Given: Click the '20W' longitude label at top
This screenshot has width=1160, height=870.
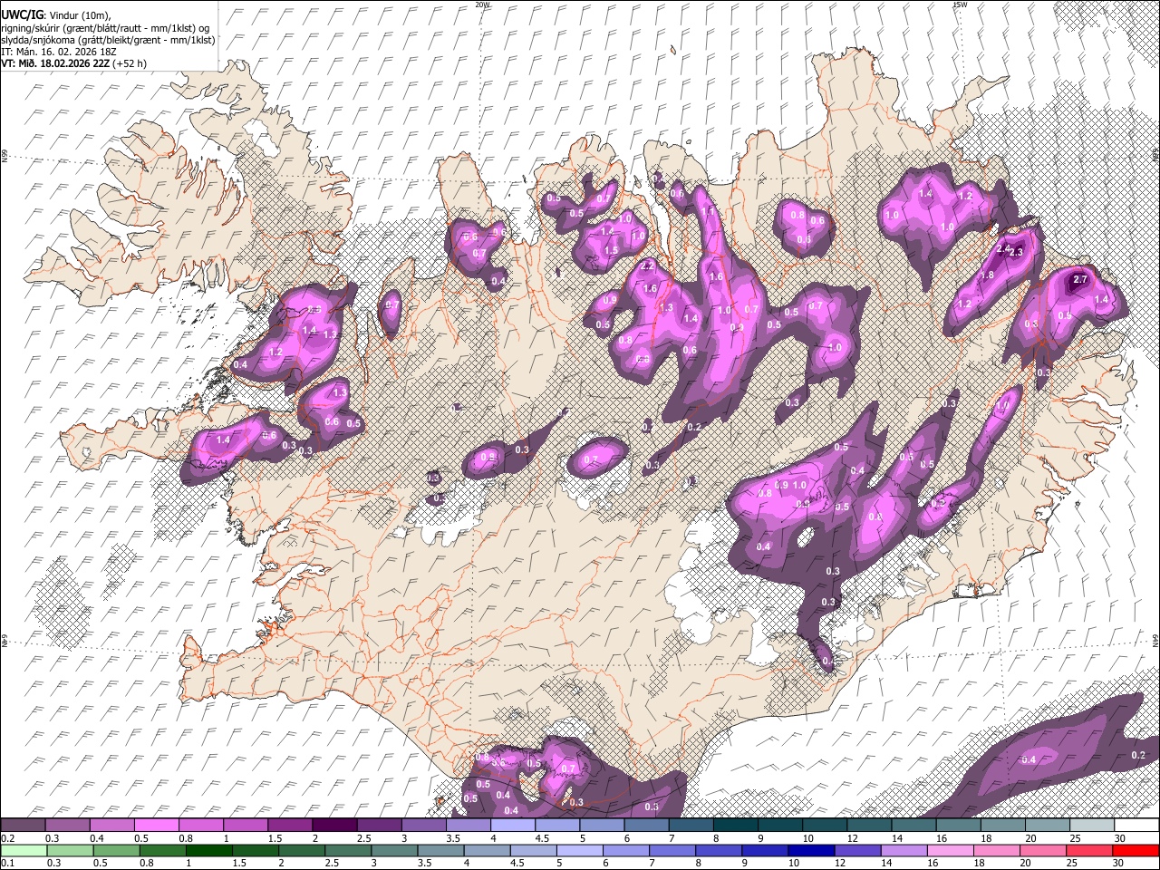Looking at the screenshot, I should [x=482, y=5].
